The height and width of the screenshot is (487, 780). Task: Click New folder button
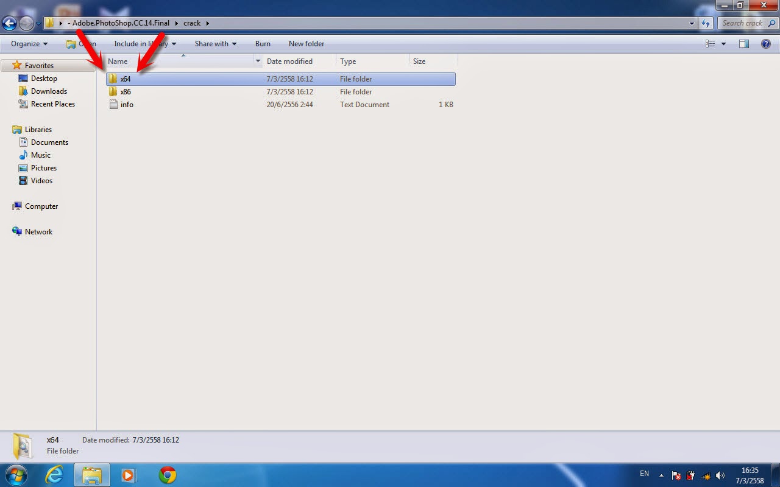[307, 44]
